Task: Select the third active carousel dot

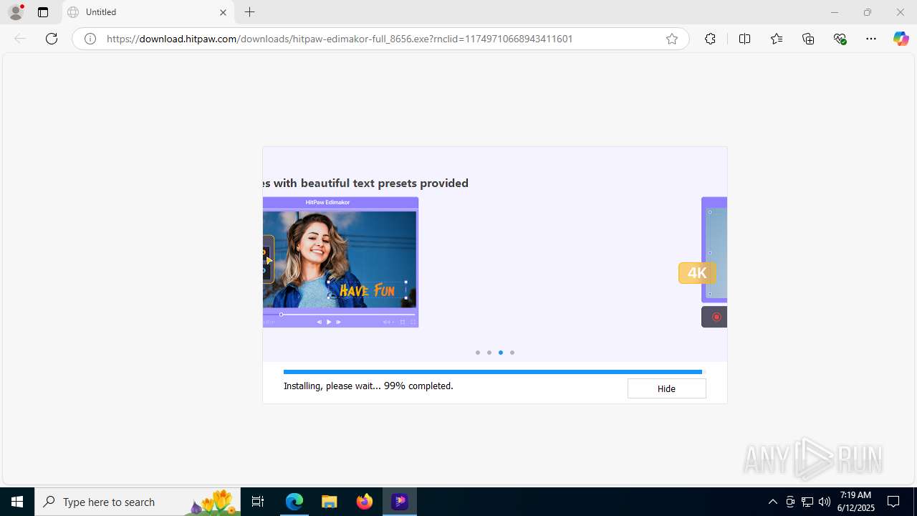Action: 501,353
